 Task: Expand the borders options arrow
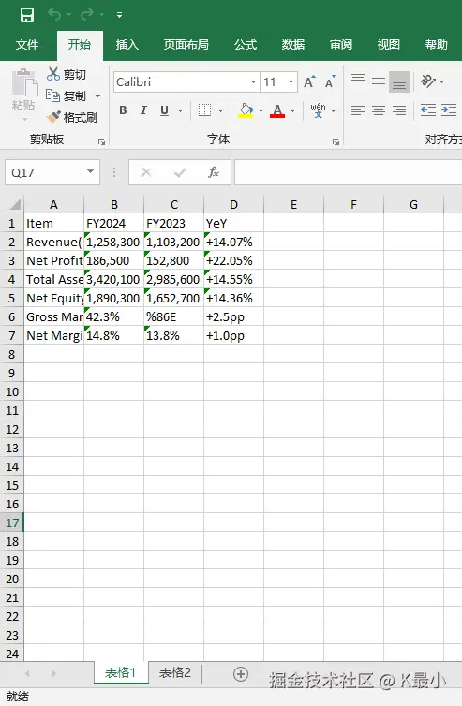click(221, 110)
